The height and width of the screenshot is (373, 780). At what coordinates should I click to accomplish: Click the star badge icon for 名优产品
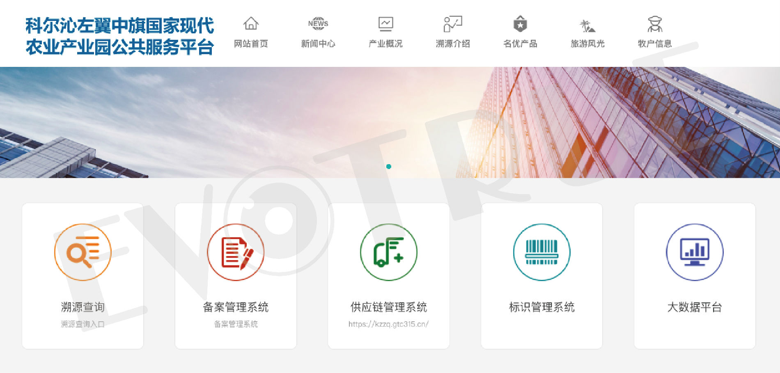pyautogui.click(x=520, y=24)
